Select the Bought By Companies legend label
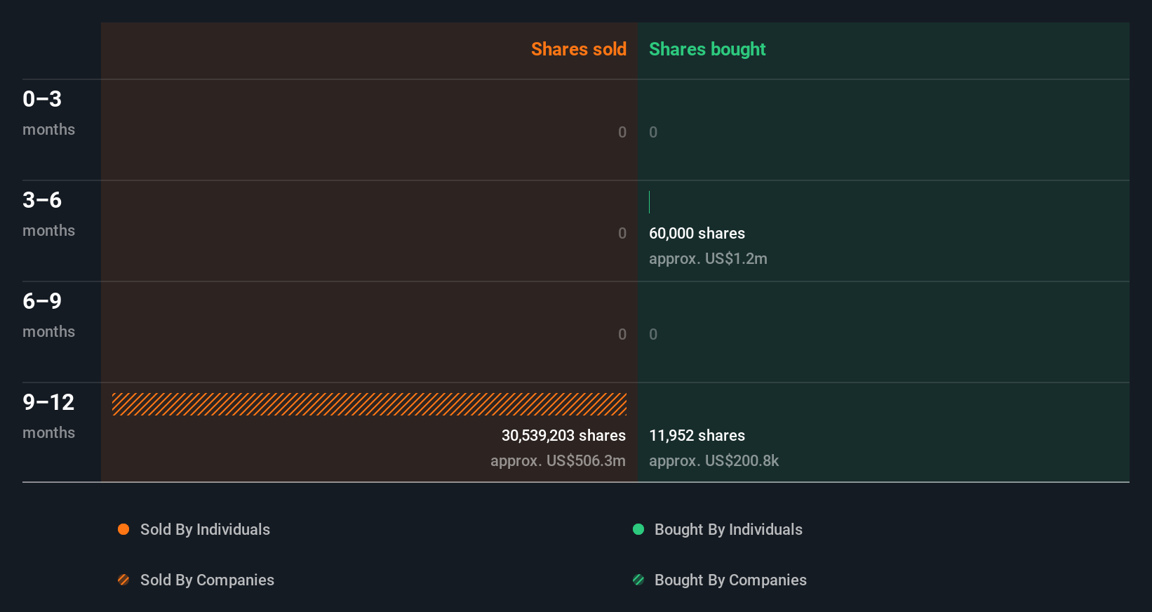This screenshot has width=1152, height=612. (730, 580)
